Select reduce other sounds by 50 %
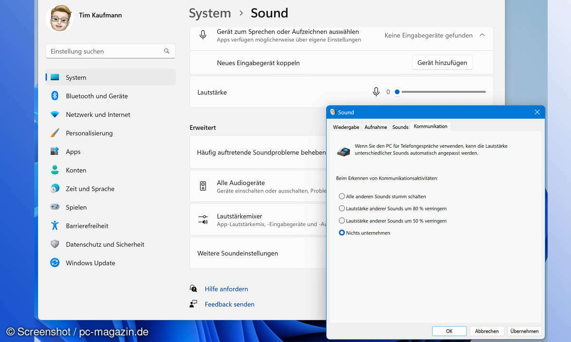 (342, 221)
